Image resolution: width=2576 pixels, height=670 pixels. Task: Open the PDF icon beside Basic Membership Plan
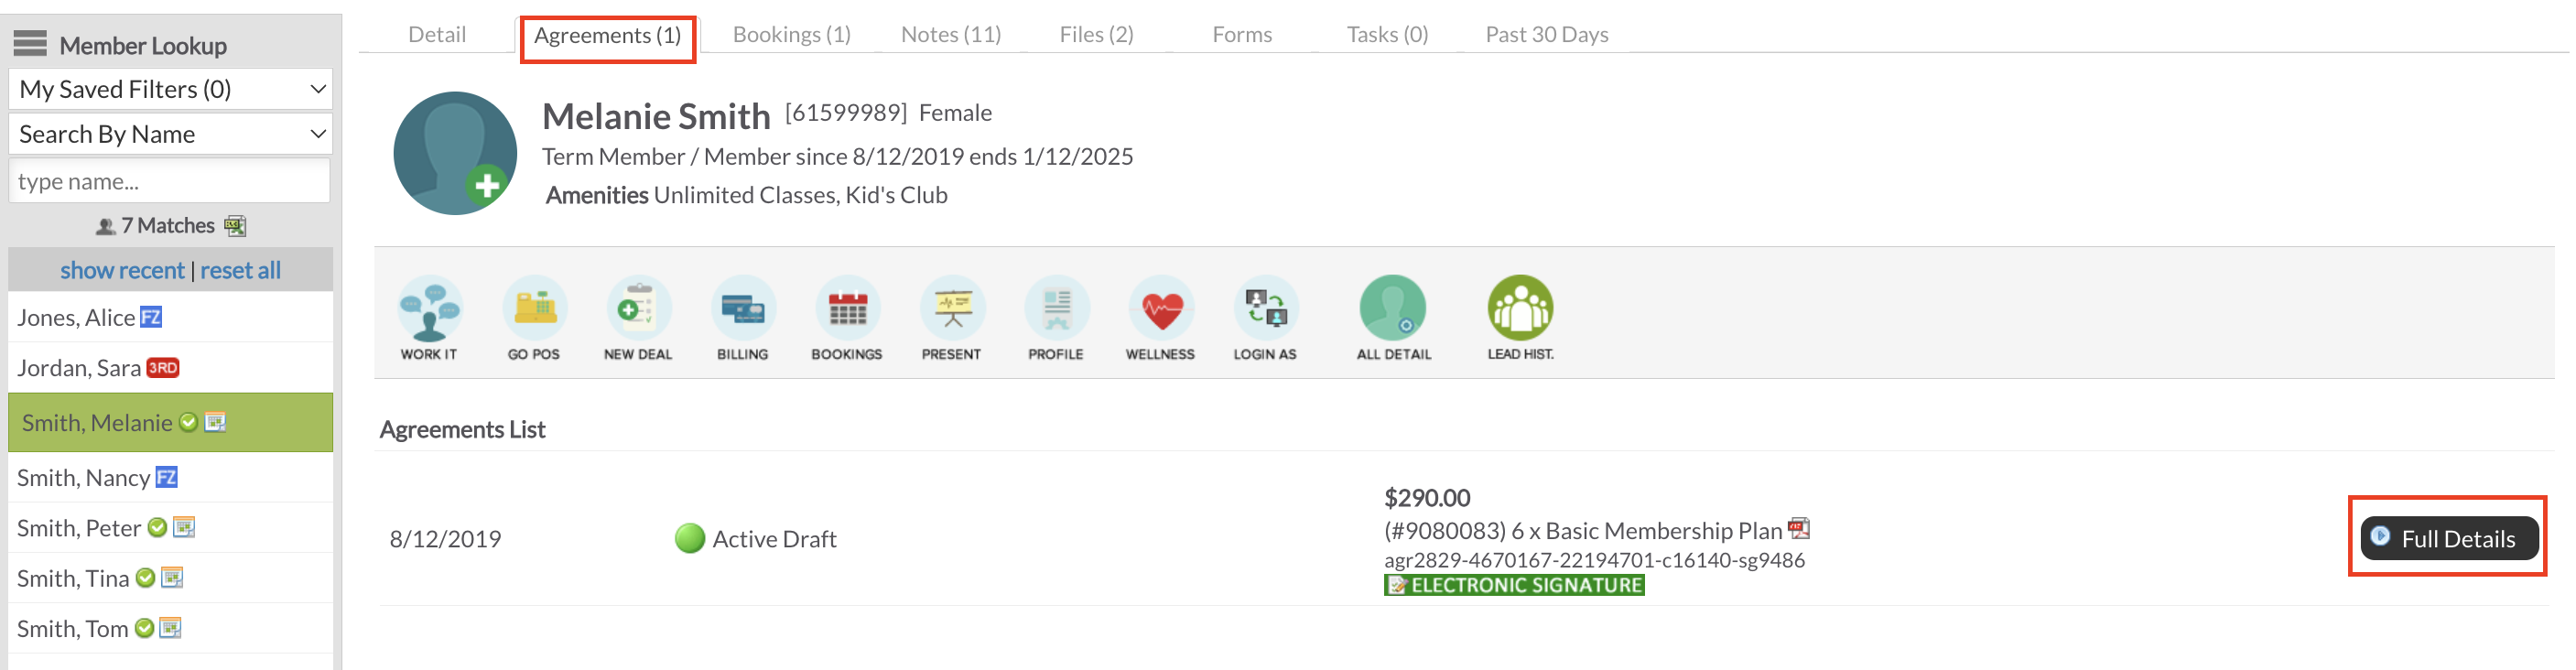tap(1799, 528)
